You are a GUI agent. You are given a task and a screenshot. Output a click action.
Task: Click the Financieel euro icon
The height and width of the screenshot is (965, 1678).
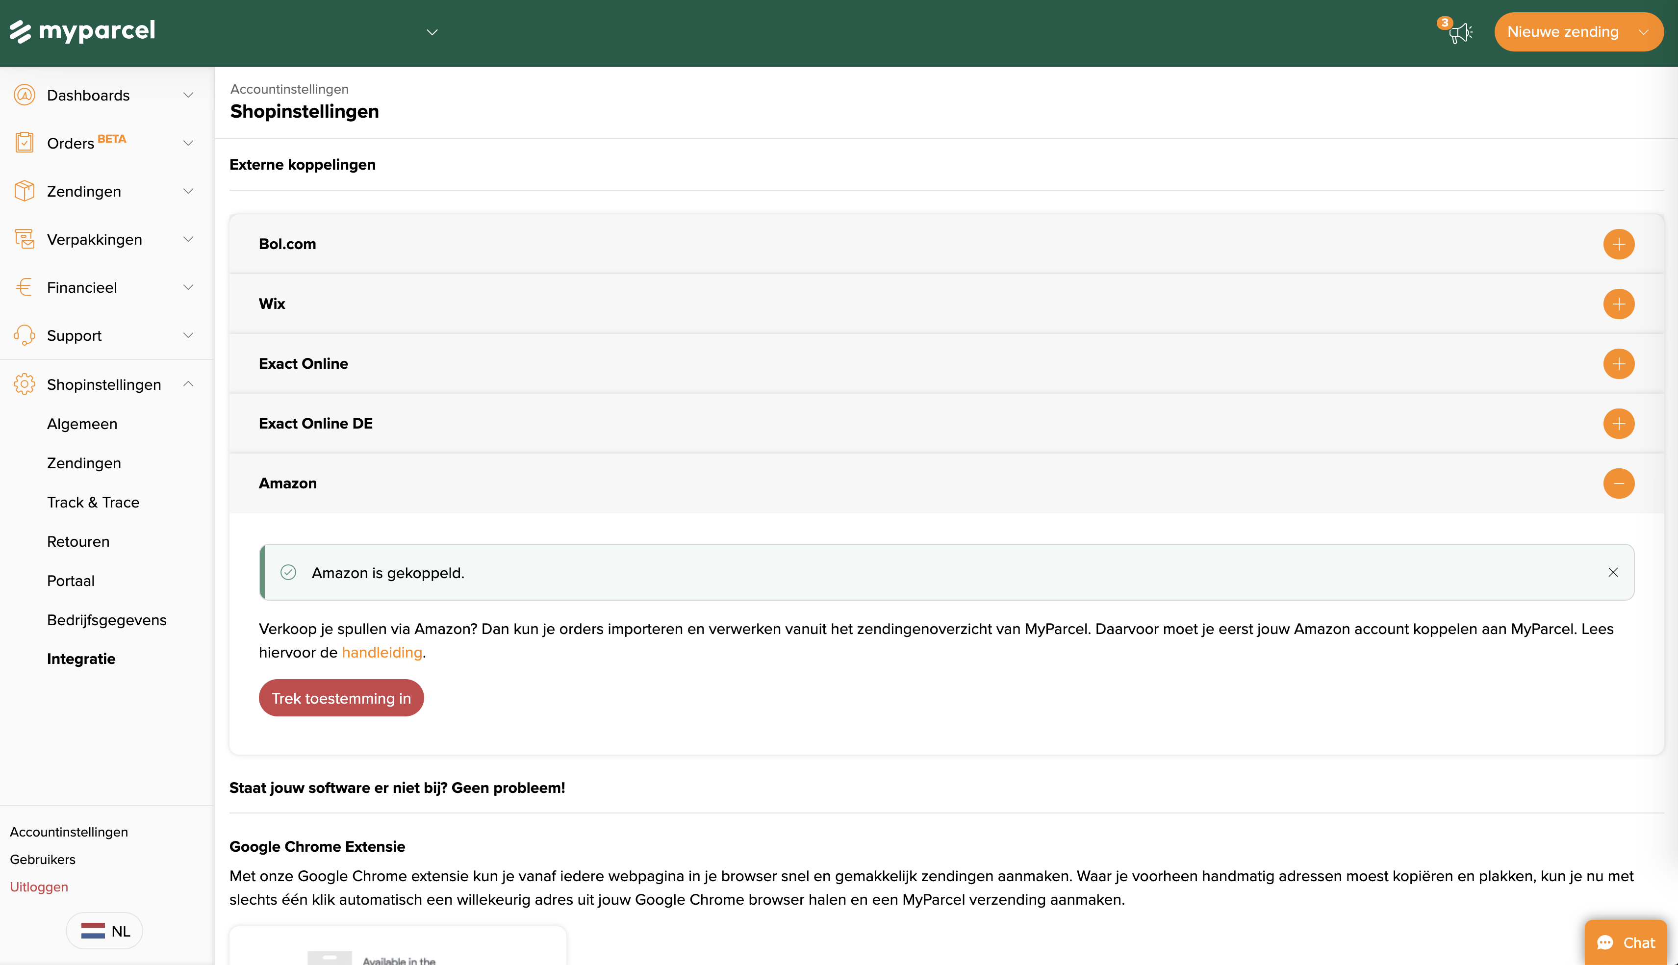25,287
